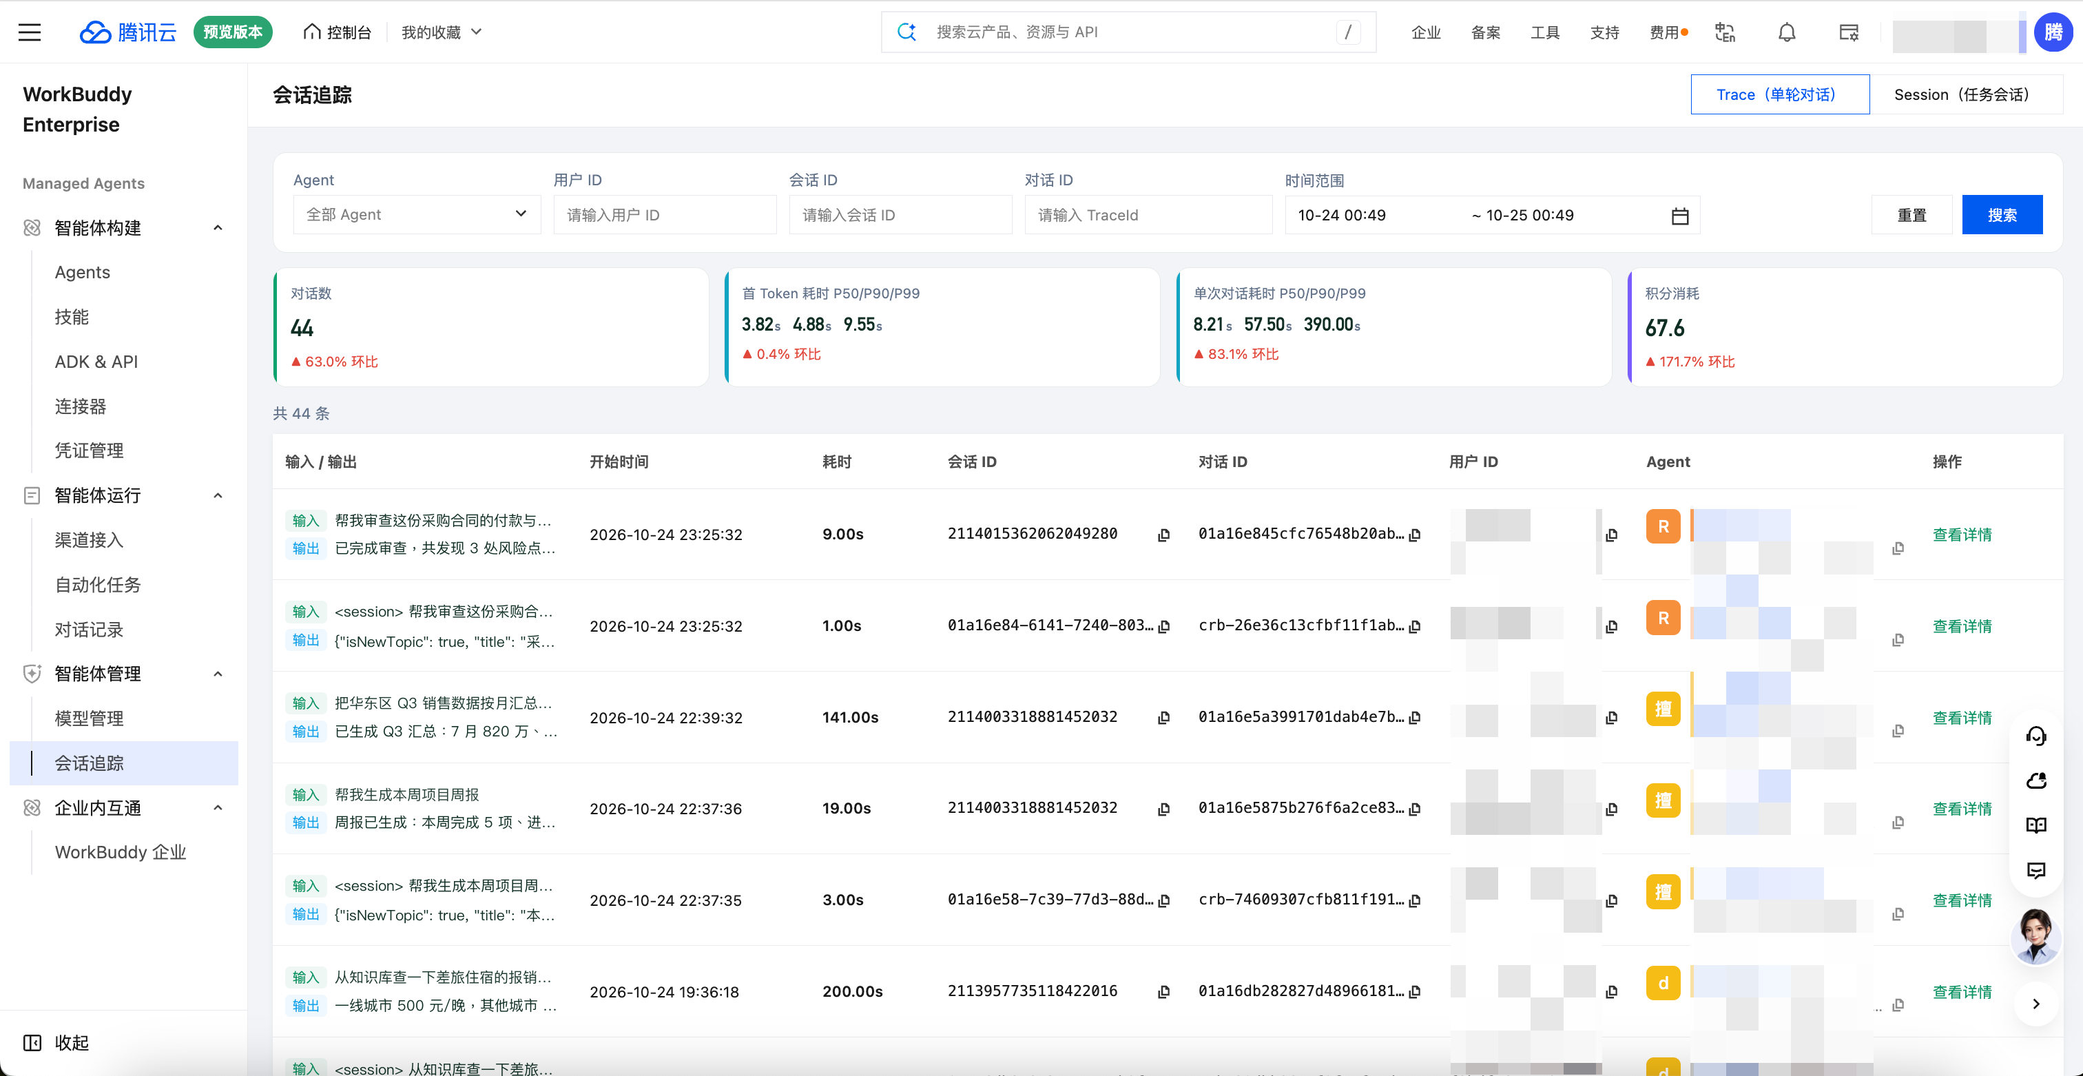Switch to Trace（单轮对话）tab
The height and width of the screenshot is (1076, 2083).
(1779, 94)
